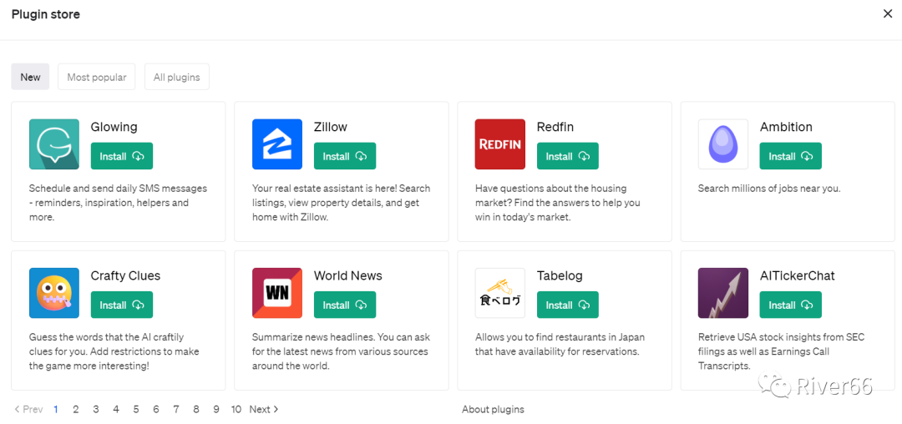Click the AITickerChat chart icon
The height and width of the screenshot is (424, 902).
pyautogui.click(x=723, y=293)
